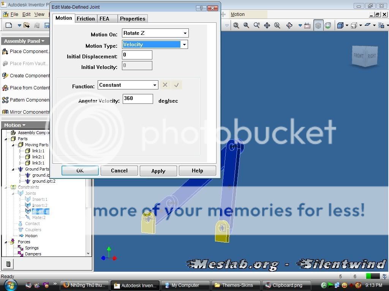Screen dimensions: 389x291
Task: Open the SteeringWheels navigation tool
Action: point(328,25)
